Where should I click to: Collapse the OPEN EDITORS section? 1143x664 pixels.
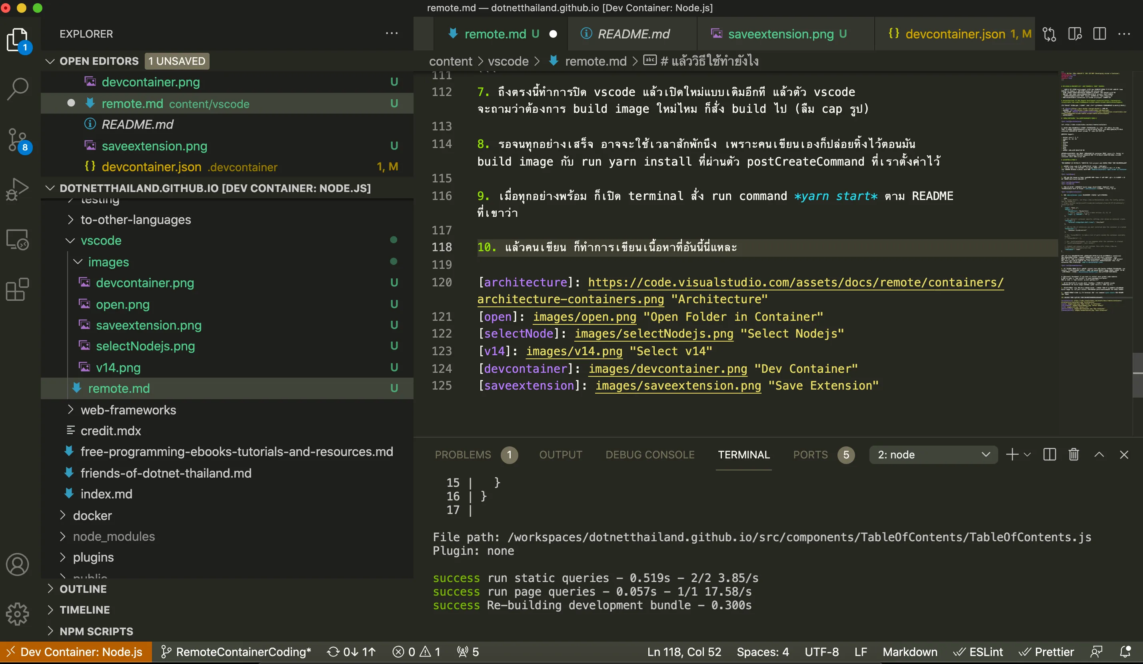pyautogui.click(x=50, y=61)
